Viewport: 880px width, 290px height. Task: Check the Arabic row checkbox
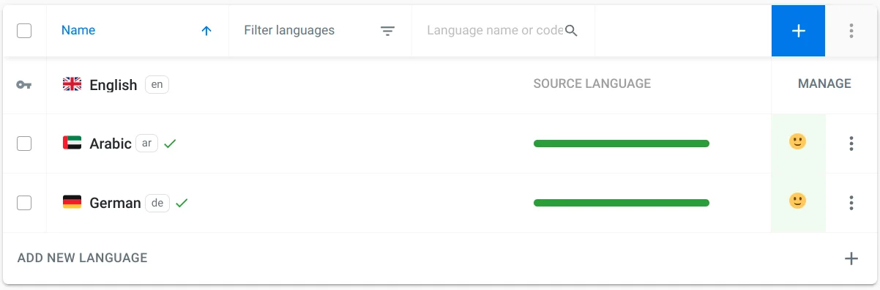point(24,144)
